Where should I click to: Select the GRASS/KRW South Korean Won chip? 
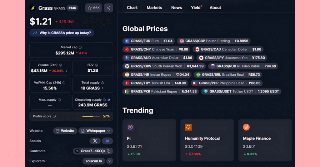pos(164,66)
